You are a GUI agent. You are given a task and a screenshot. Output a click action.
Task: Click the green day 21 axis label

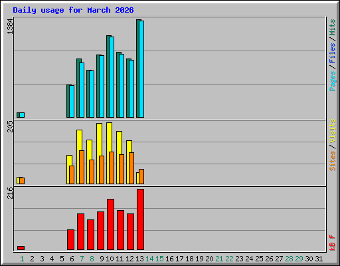click(x=219, y=259)
